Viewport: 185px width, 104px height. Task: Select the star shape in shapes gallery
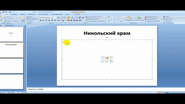[121, 21]
